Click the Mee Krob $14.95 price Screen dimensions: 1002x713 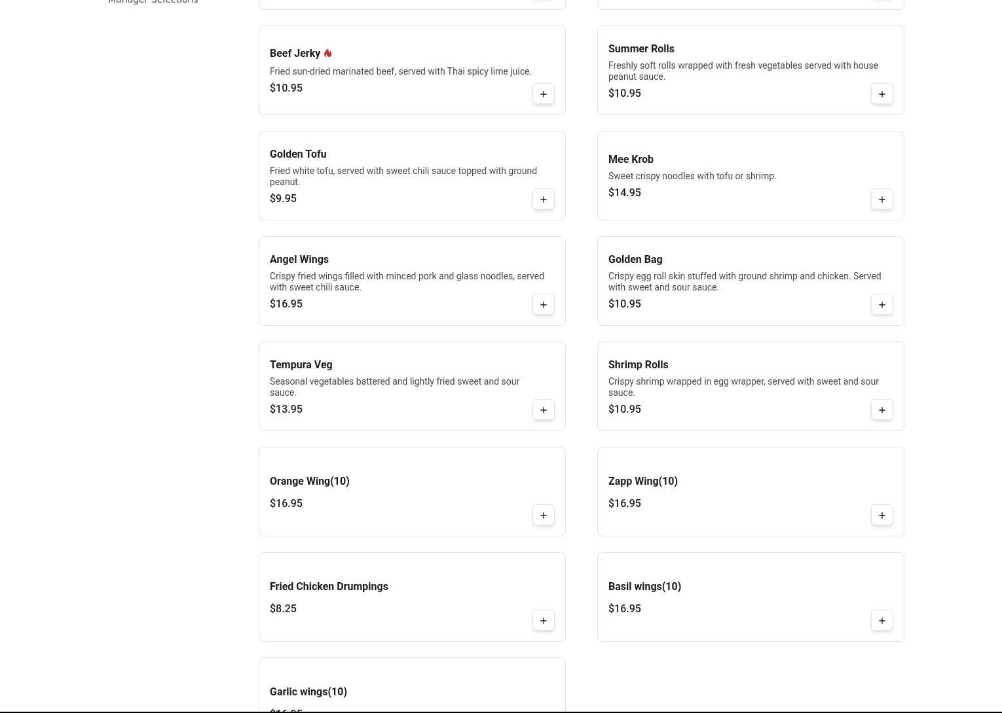(624, 193)
